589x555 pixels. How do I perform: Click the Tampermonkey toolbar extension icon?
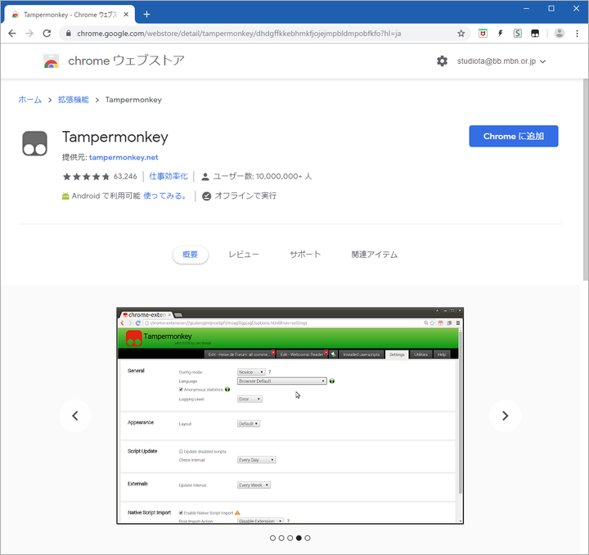[535, 34]
